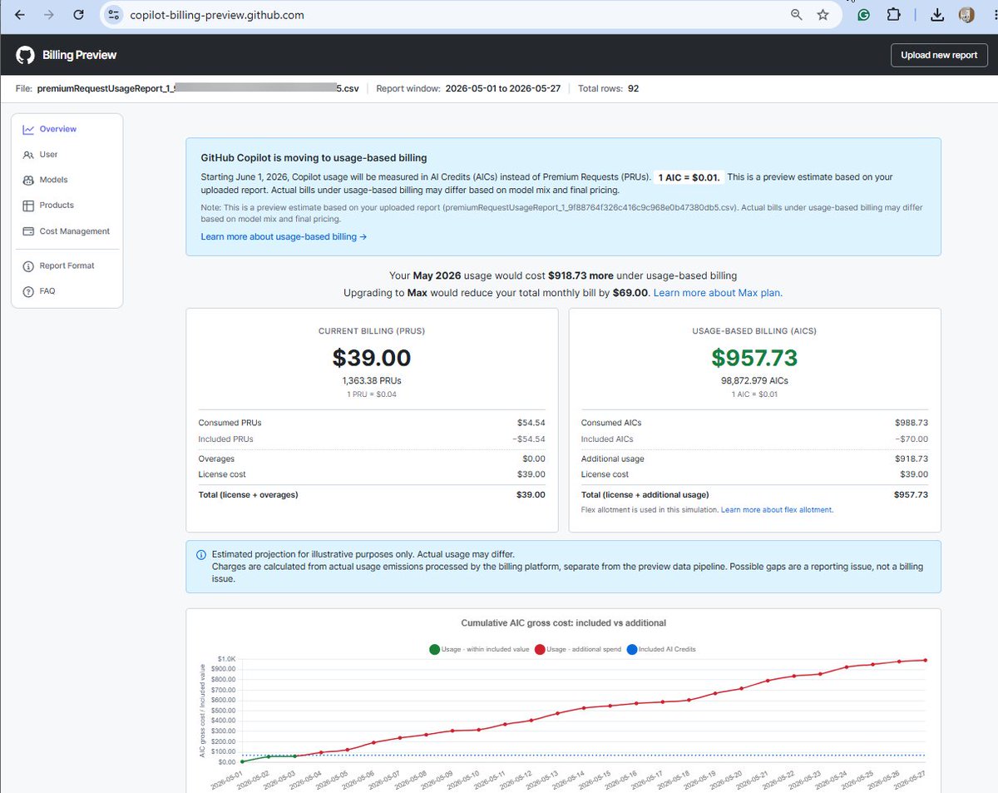Screen dimensions: 998x793
Task: Click 'Total (license + overages)' row
Action: click(372, 494)
